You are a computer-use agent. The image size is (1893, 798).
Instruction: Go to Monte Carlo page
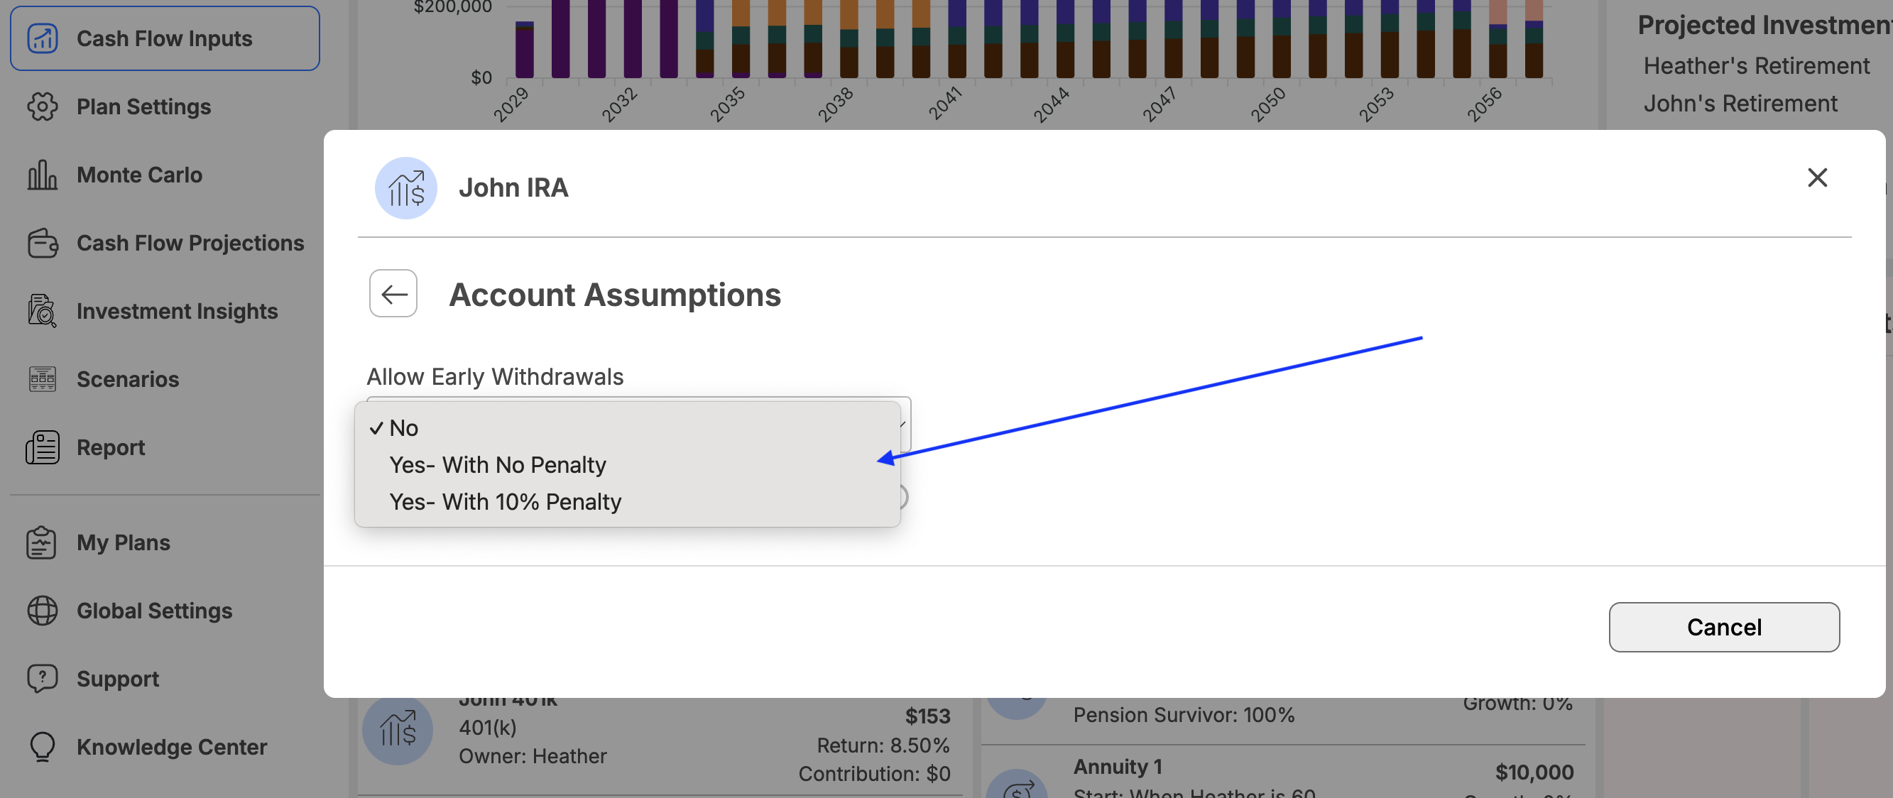click(x=139, y=175)
